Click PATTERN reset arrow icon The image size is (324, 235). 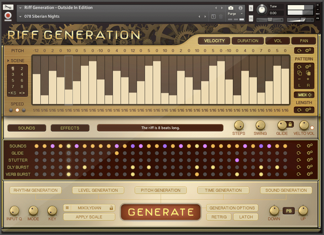point(299,67)
